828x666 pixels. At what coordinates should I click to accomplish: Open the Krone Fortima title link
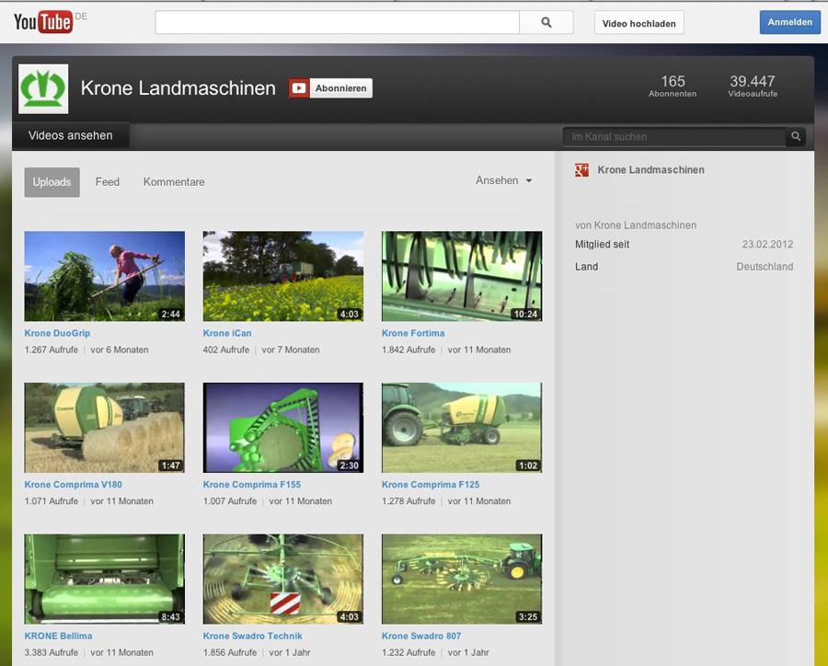click(x=413, y=333)
